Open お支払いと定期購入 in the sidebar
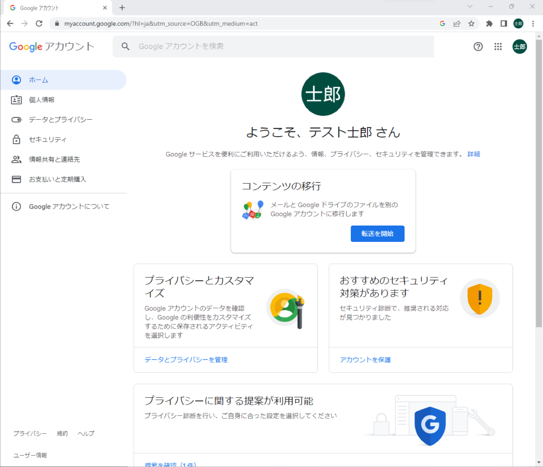The width and height of the screenshot is (543, 467). [x=63, y=179]
